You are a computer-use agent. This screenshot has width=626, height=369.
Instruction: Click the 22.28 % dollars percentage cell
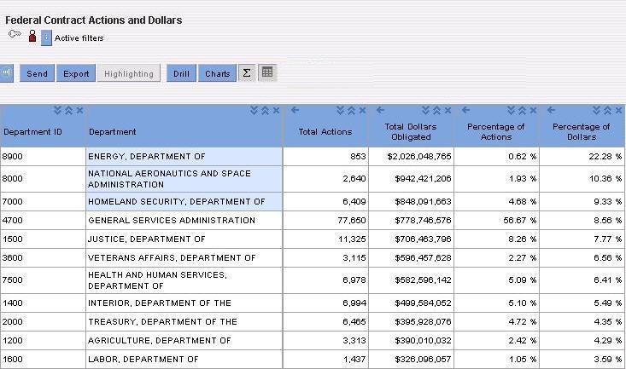coord(582,157)
